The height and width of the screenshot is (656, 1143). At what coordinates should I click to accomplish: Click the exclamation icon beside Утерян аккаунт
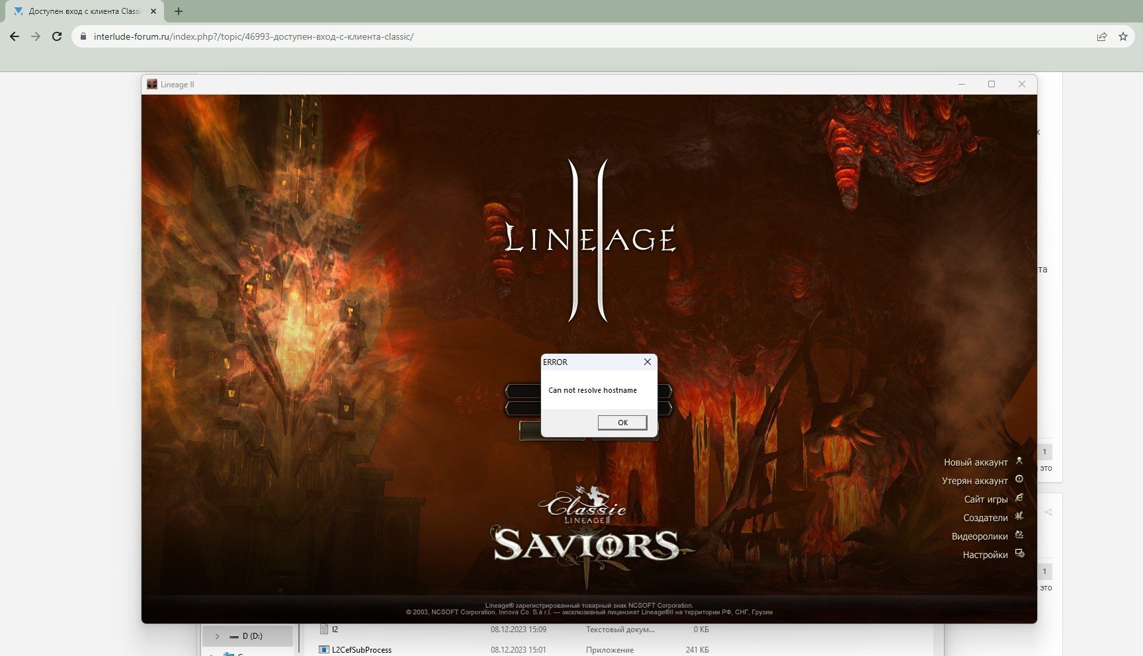point(1019,479)
